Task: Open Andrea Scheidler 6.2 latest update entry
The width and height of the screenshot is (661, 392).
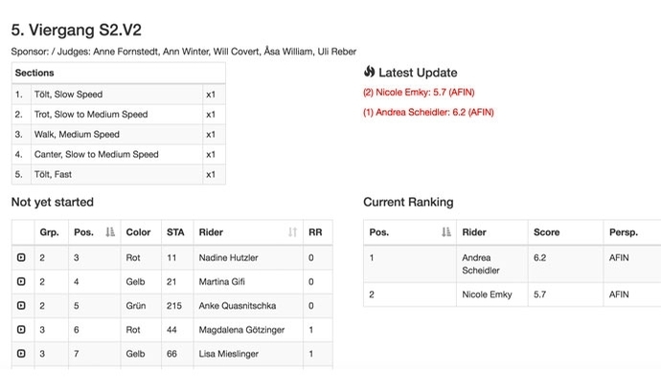Action: pyautogui.click(x=428, y=112)
